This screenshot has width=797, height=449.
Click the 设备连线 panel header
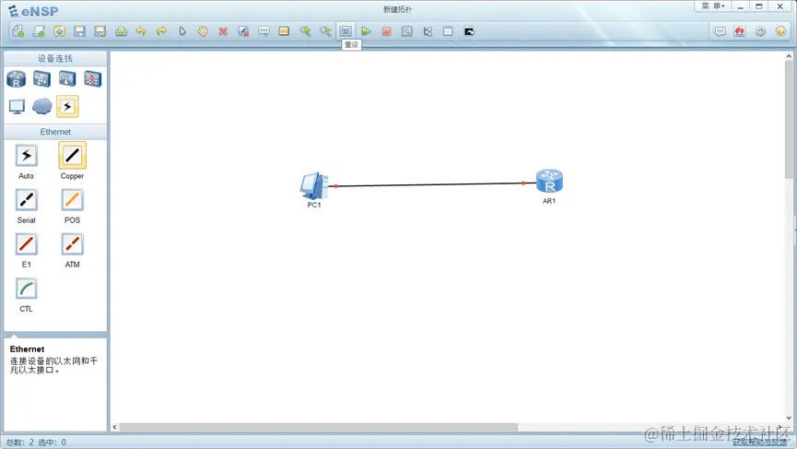(x=55, y=58)
